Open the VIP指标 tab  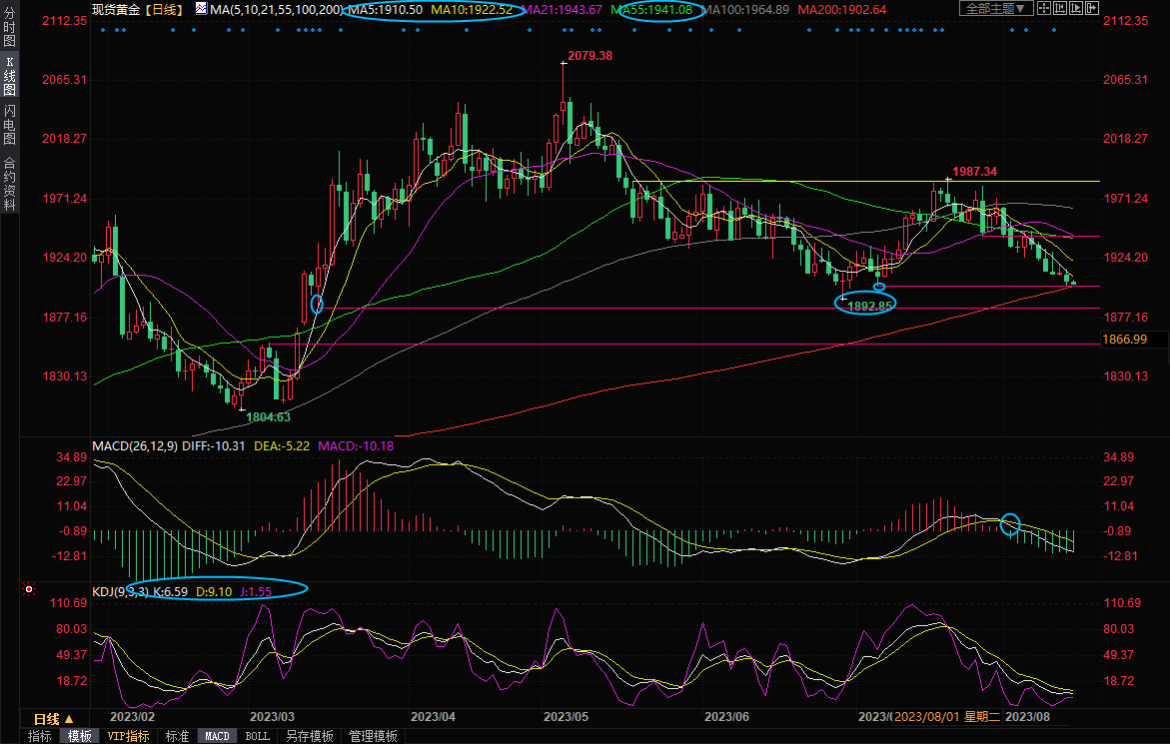128,736
